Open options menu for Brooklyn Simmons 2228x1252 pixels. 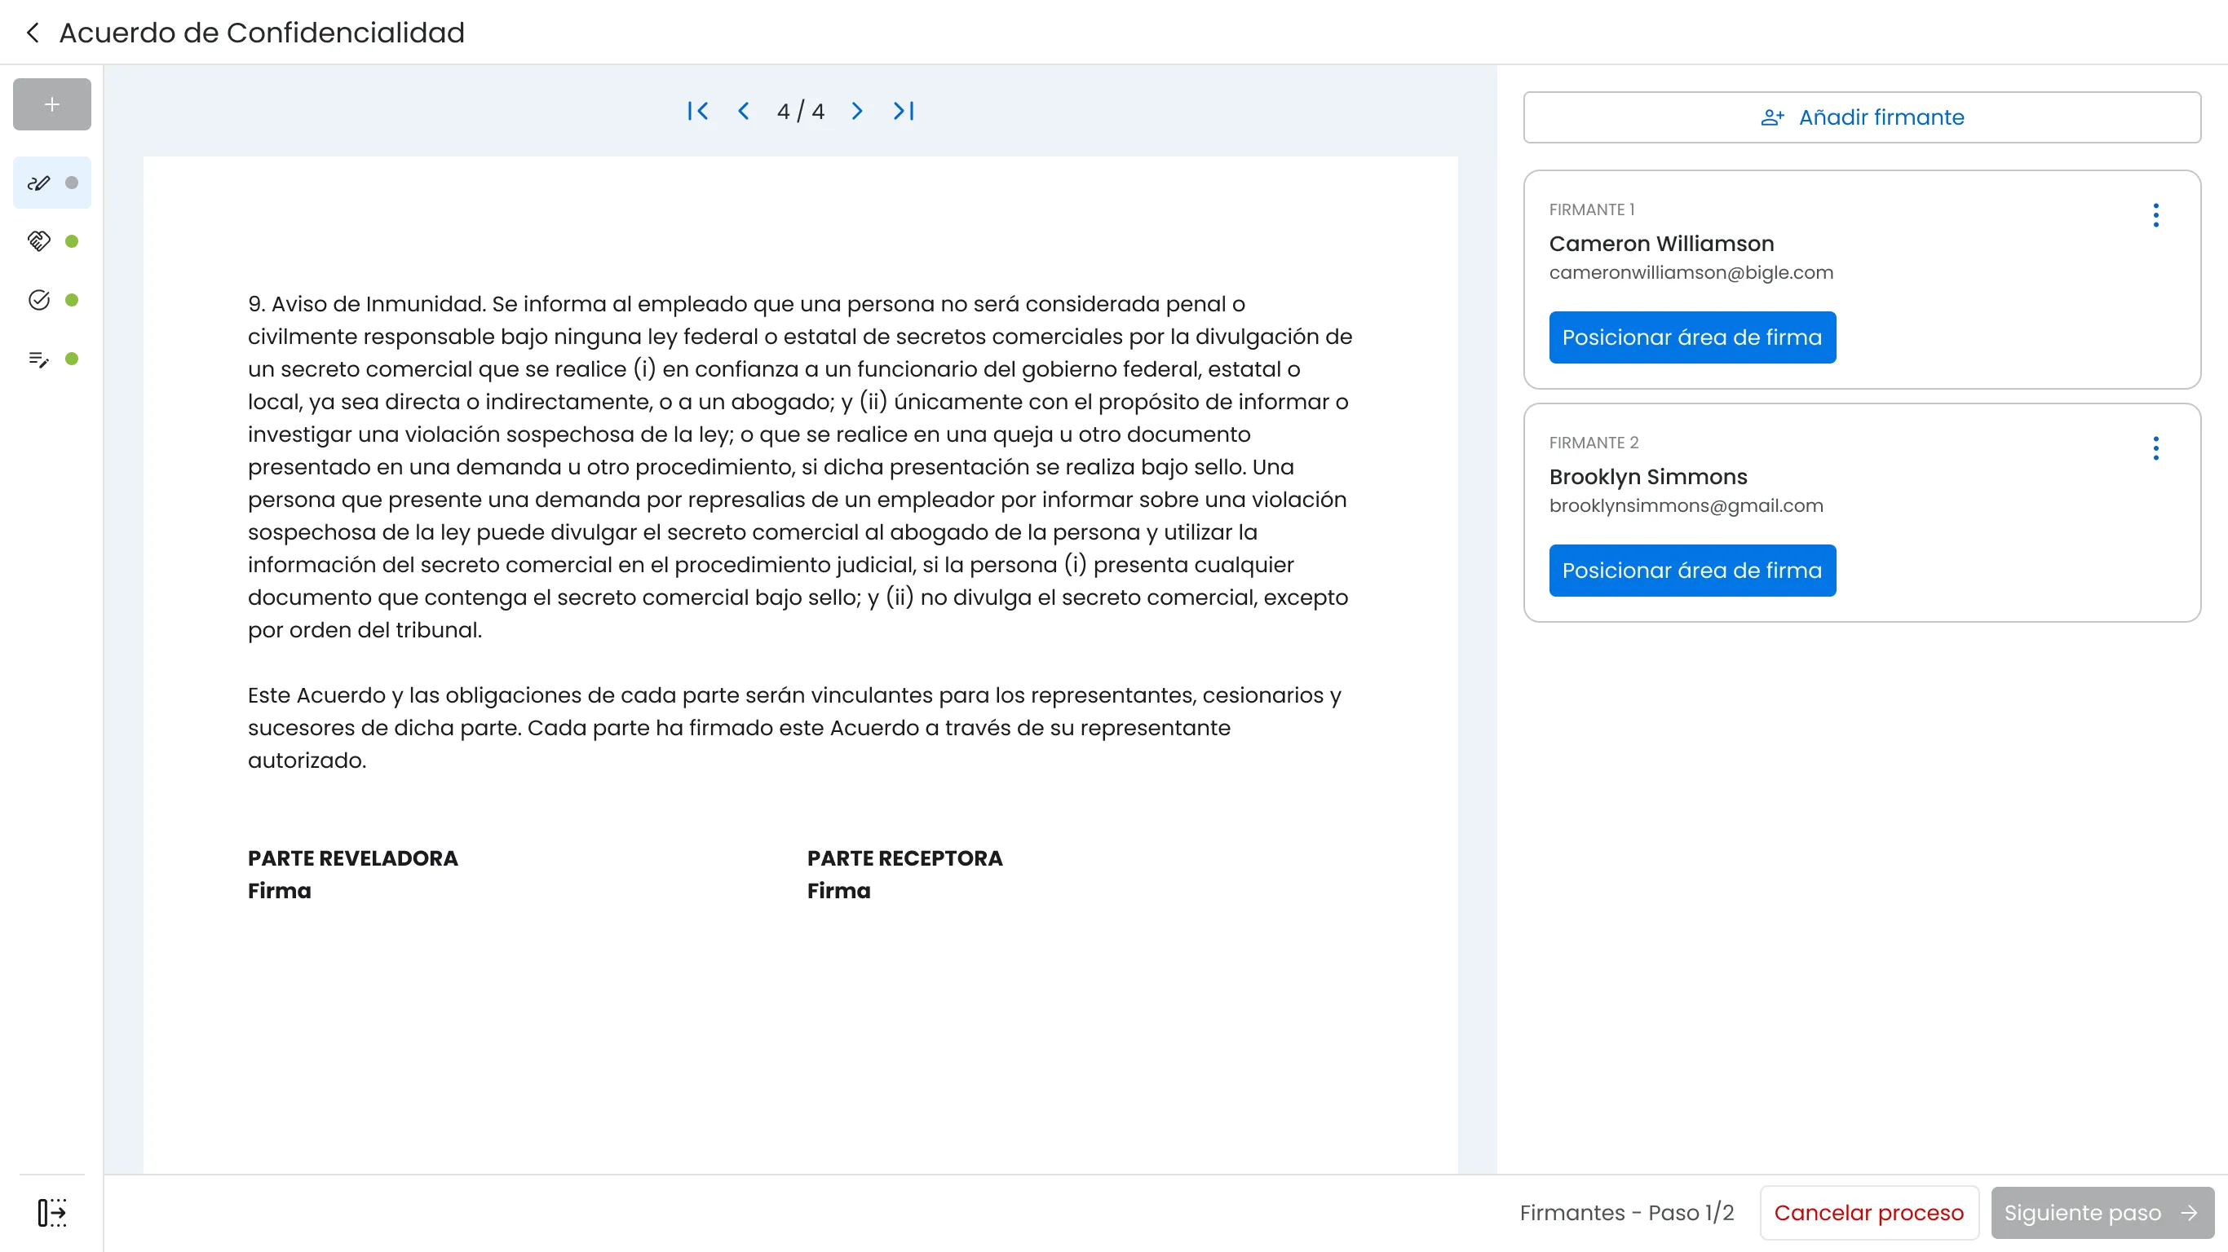pos(2155,447)
